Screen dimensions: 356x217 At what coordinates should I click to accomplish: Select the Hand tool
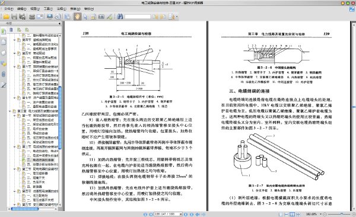(x=77, y=17)
